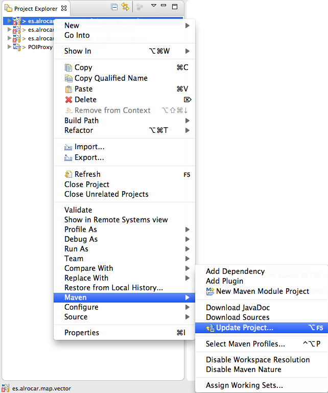Image resolution: width=328 pixels, height=393 pixels.
Task: Open the Project Explorer View Menu triangle
Action: (x=154, y=5)
